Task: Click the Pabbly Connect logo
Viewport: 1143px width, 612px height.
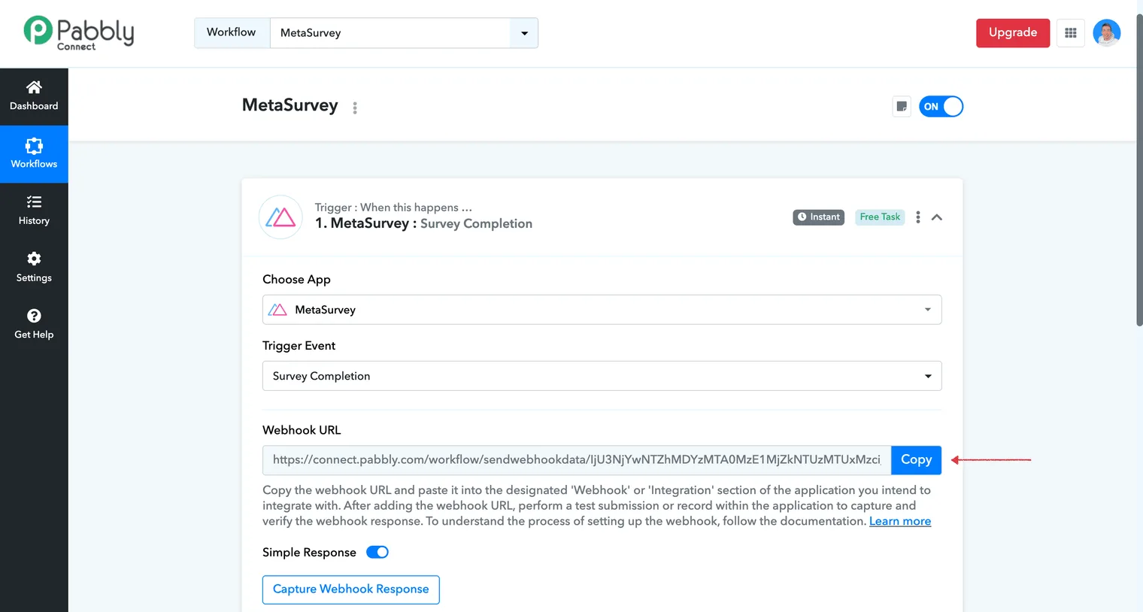Action: (x=79, y=33)
